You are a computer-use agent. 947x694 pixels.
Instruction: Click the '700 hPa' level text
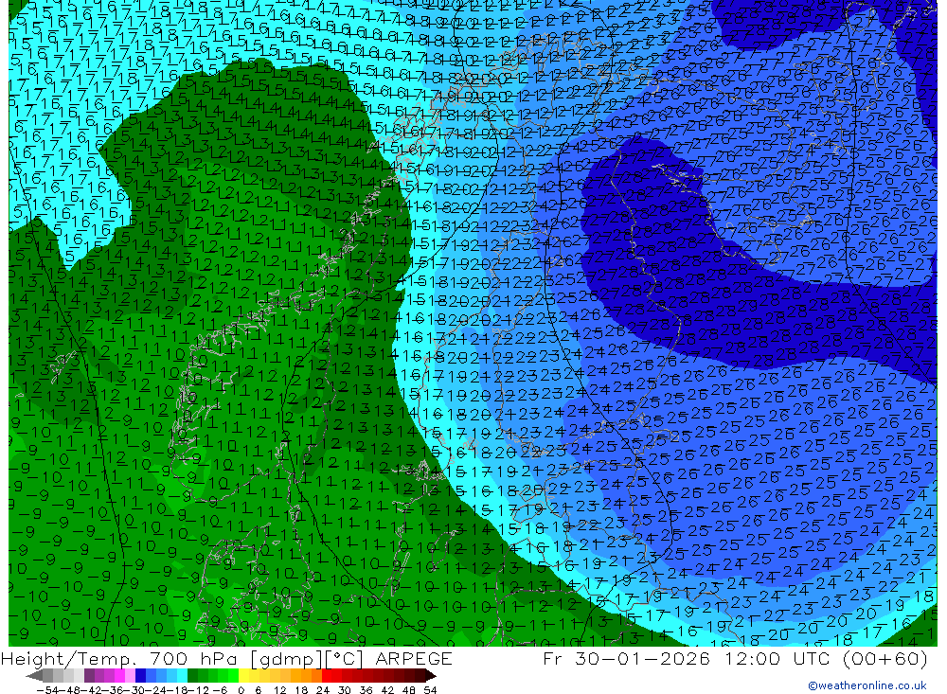192,659
